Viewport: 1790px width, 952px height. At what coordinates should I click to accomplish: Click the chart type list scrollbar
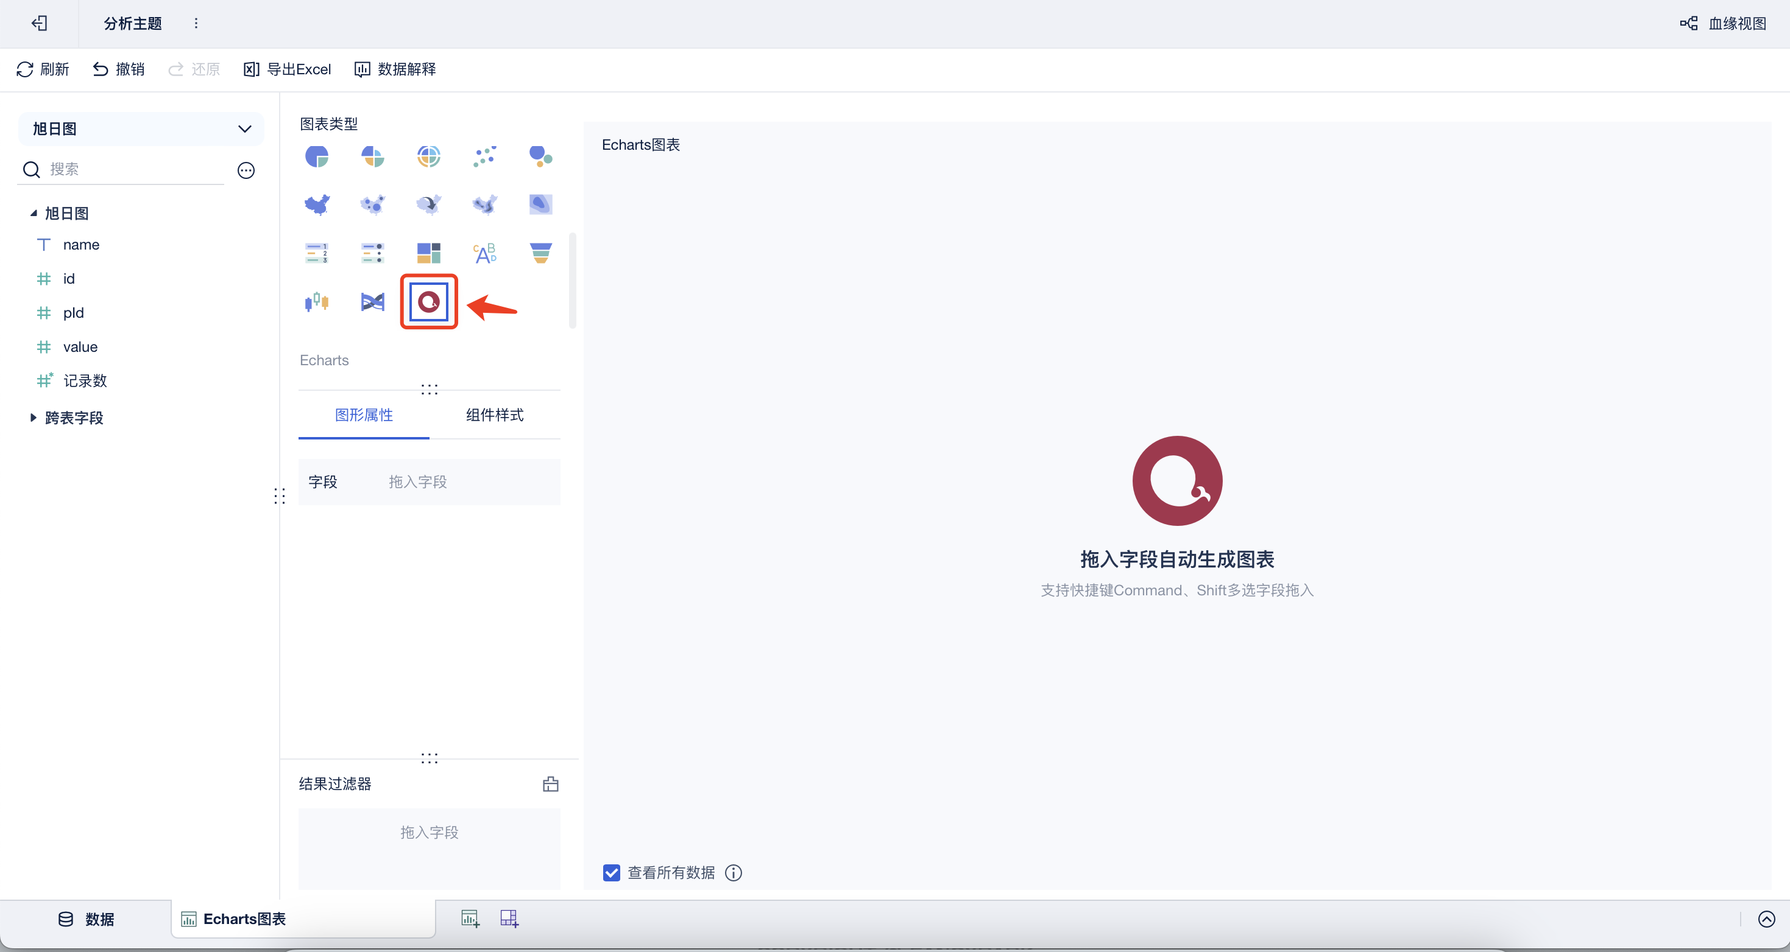(x=573, y=281)
